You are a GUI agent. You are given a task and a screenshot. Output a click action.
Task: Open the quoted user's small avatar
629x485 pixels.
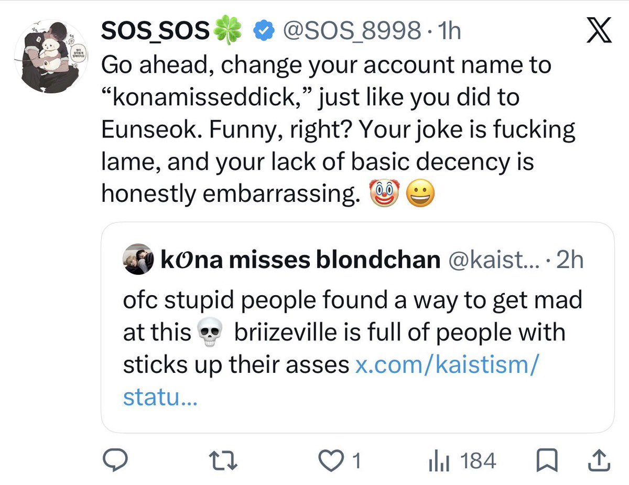coord(139,259)
